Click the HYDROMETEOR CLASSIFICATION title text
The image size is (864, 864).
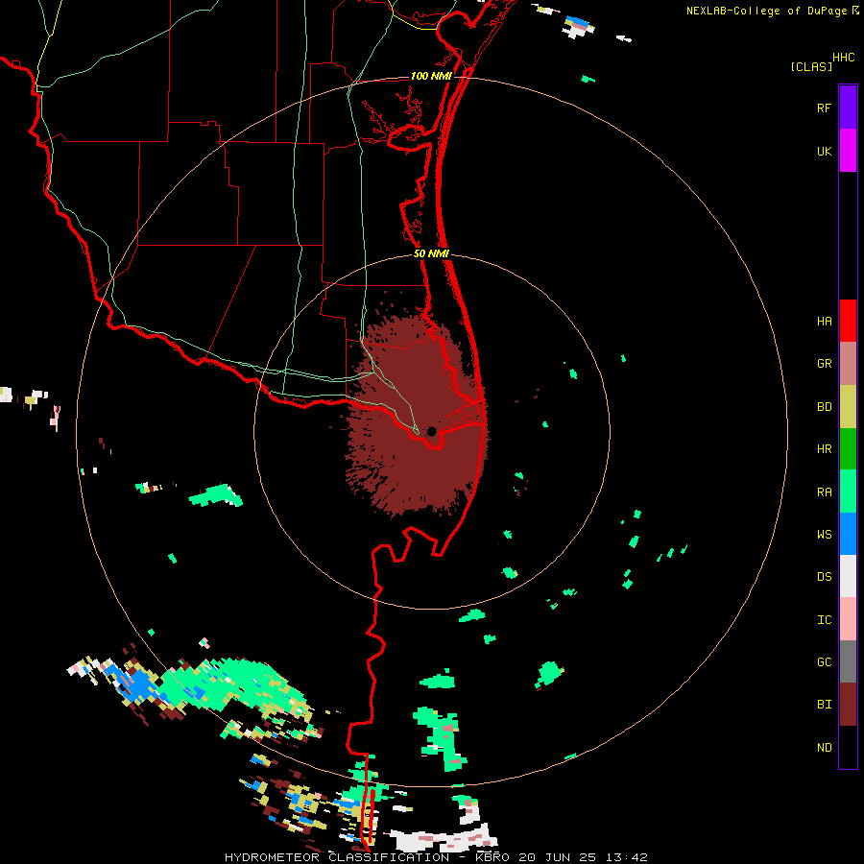337,857
